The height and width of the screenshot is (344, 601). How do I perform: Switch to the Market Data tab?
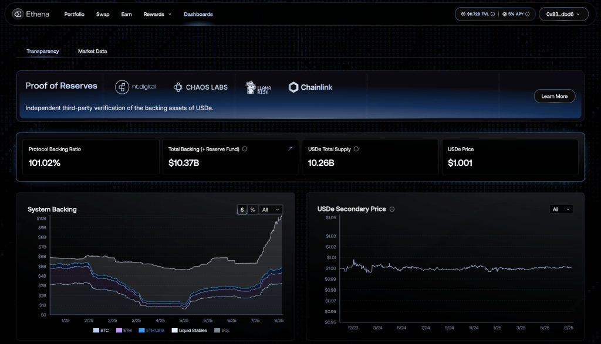click(x=92, y=51)
